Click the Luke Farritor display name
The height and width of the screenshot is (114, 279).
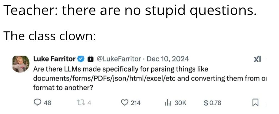pyautogui.click(x=54, y=59)
